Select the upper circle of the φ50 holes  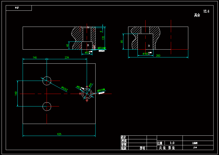tap(47, 81)
